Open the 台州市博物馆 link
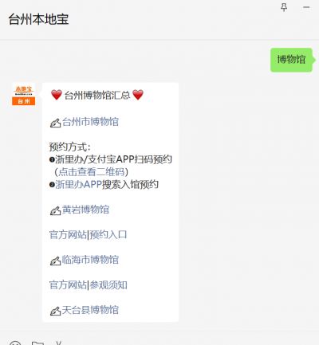 90,122
